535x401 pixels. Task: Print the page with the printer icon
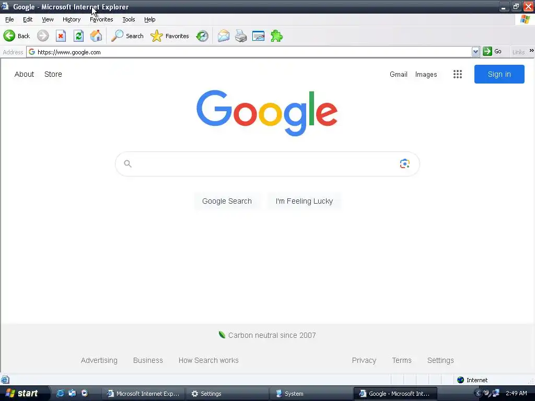tap(241, 36)
